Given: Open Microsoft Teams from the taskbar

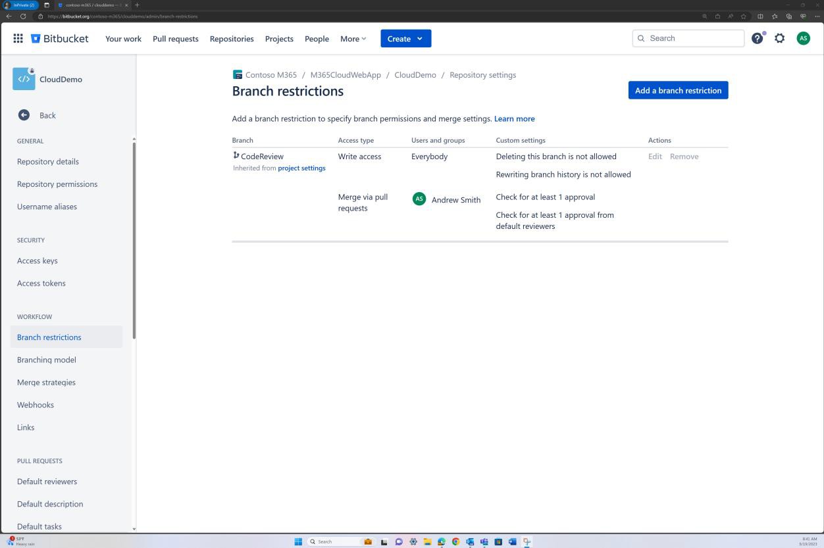Looking at the screenshot, I should pos(484,541).
